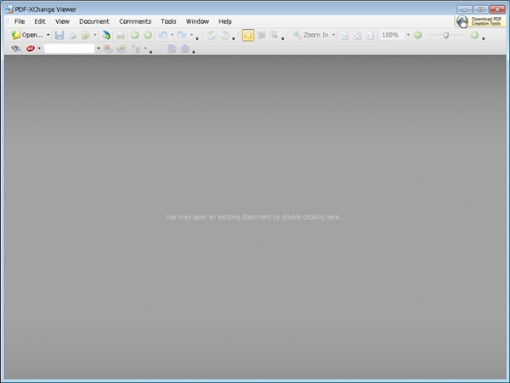This screenshot has width=510, height=383.
Task: Click the double-click-to-open hint text
Action: click(255, 217)
